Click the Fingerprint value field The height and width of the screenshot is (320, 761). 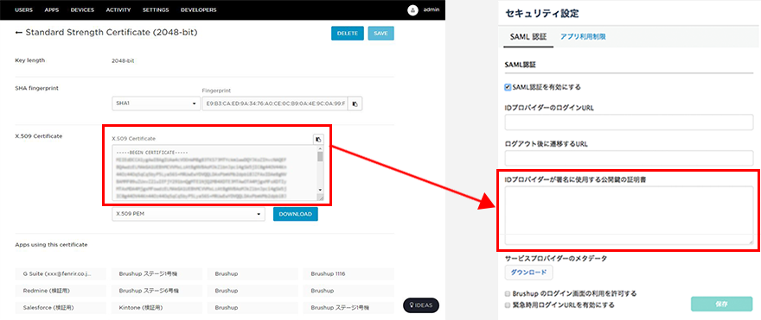click(275, 104)
